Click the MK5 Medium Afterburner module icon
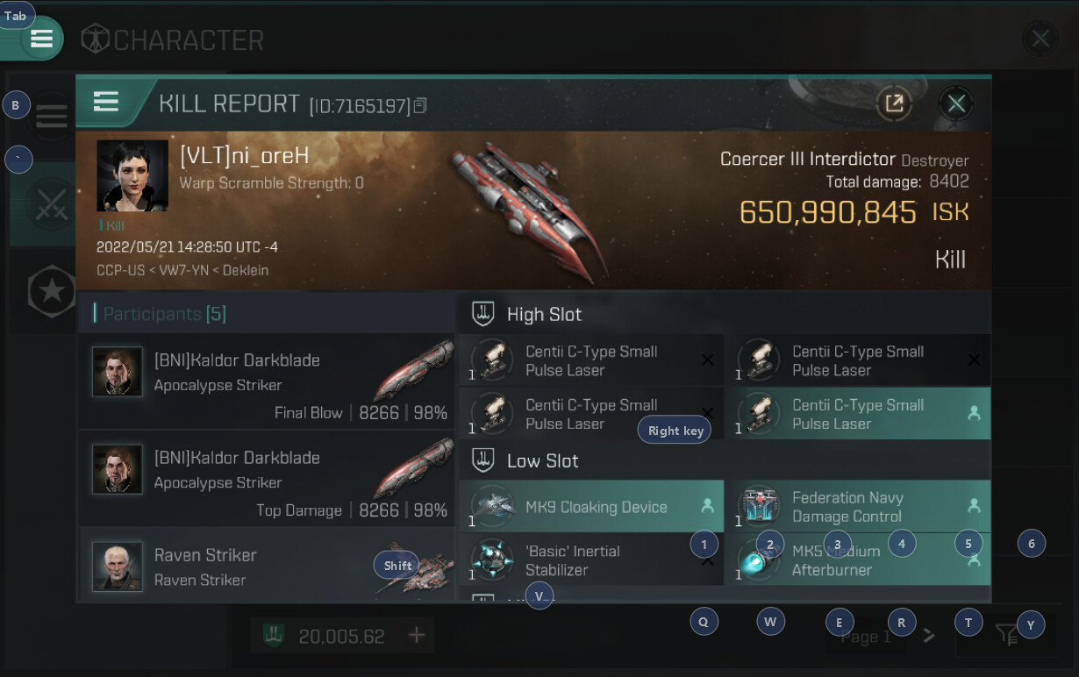Screen dimensions: 1079x677 point(760,560)
